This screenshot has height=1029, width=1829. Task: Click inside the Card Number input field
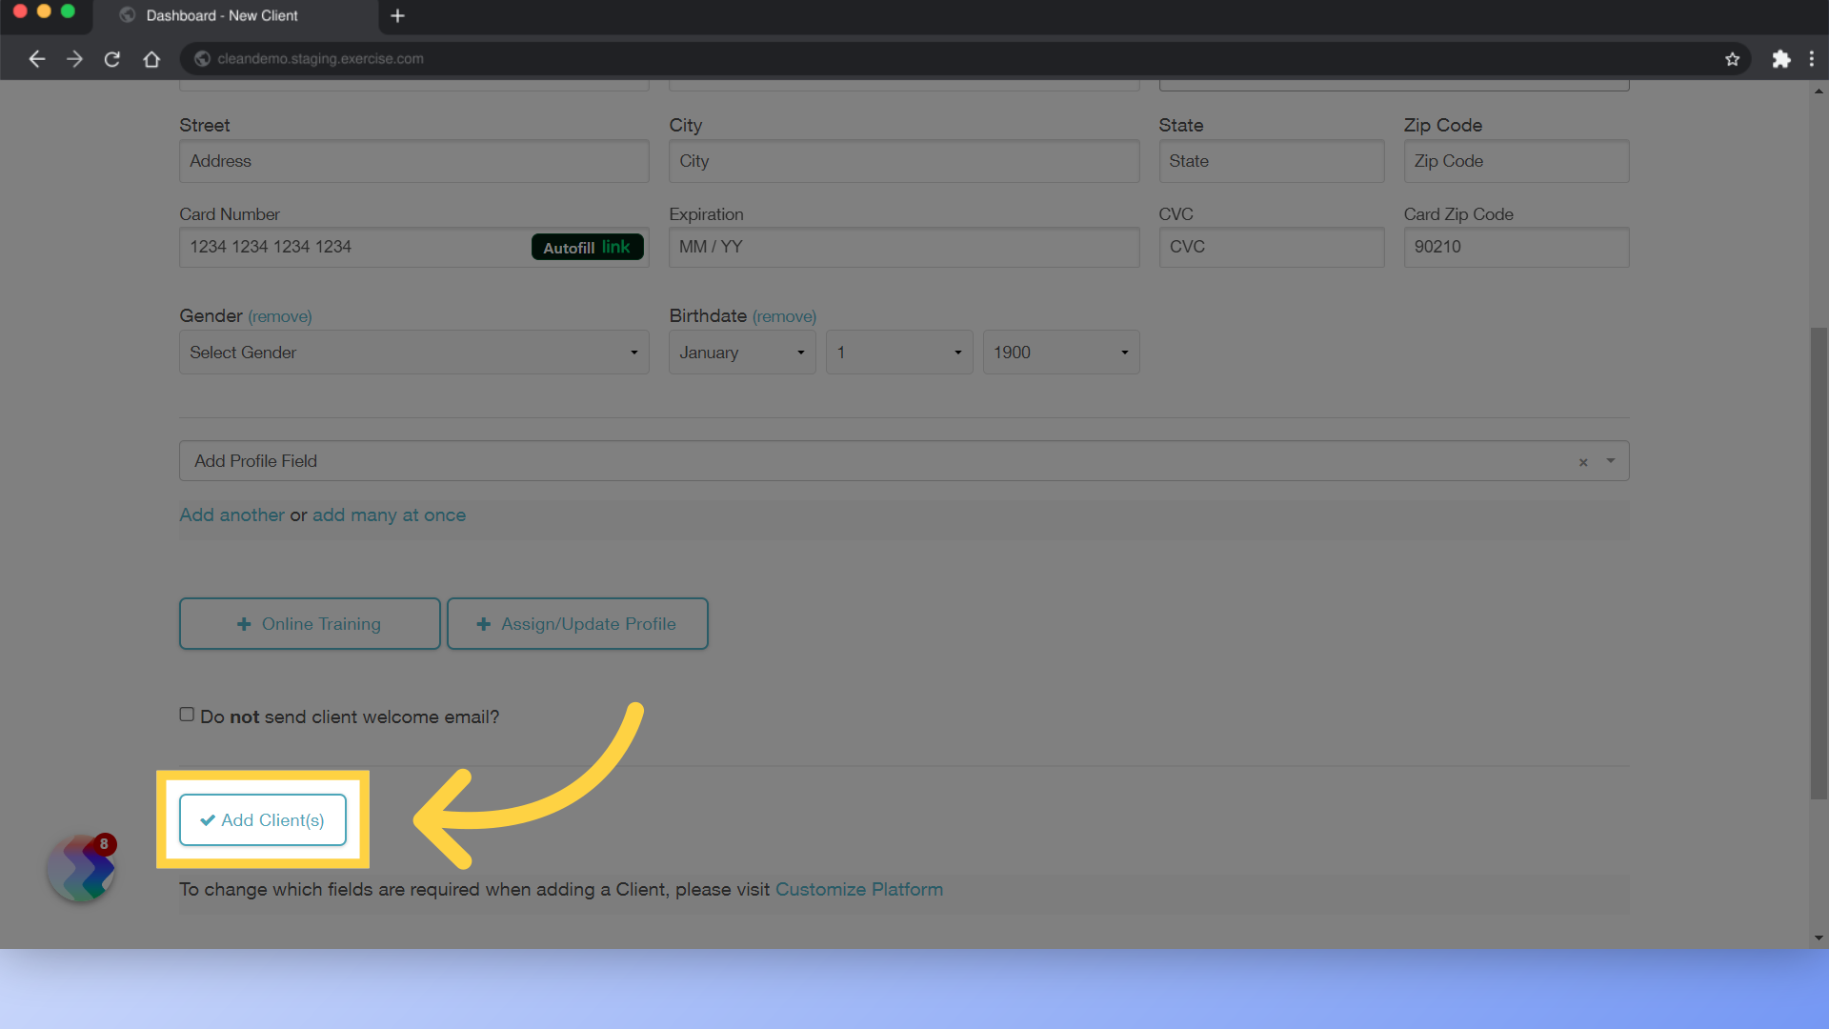click(x=352, y=247)
